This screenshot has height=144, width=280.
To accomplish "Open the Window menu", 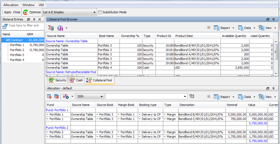I will 28,5.
